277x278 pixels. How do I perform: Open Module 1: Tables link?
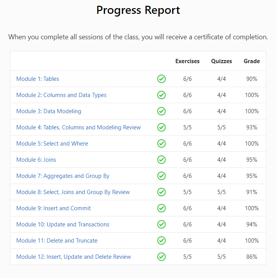[x=38, y=79]
